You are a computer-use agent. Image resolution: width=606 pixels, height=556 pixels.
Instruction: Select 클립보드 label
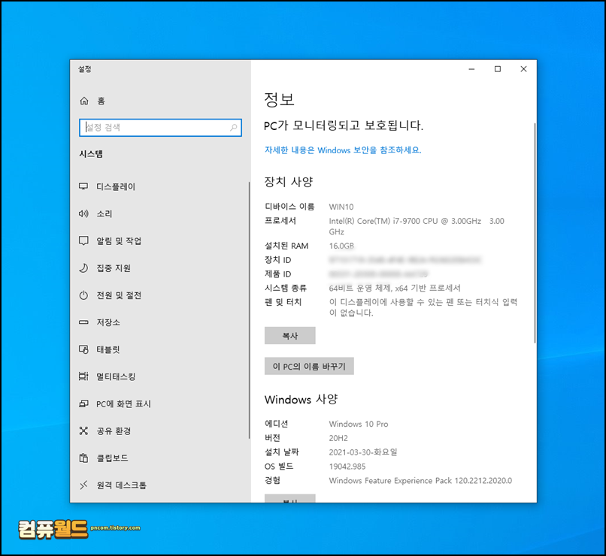pyautogui.click(x=112, y=458)
